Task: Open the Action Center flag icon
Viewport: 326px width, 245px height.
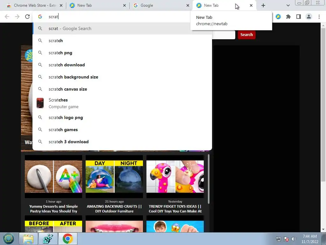Action: pyautogui.click(x=286, y=239)
